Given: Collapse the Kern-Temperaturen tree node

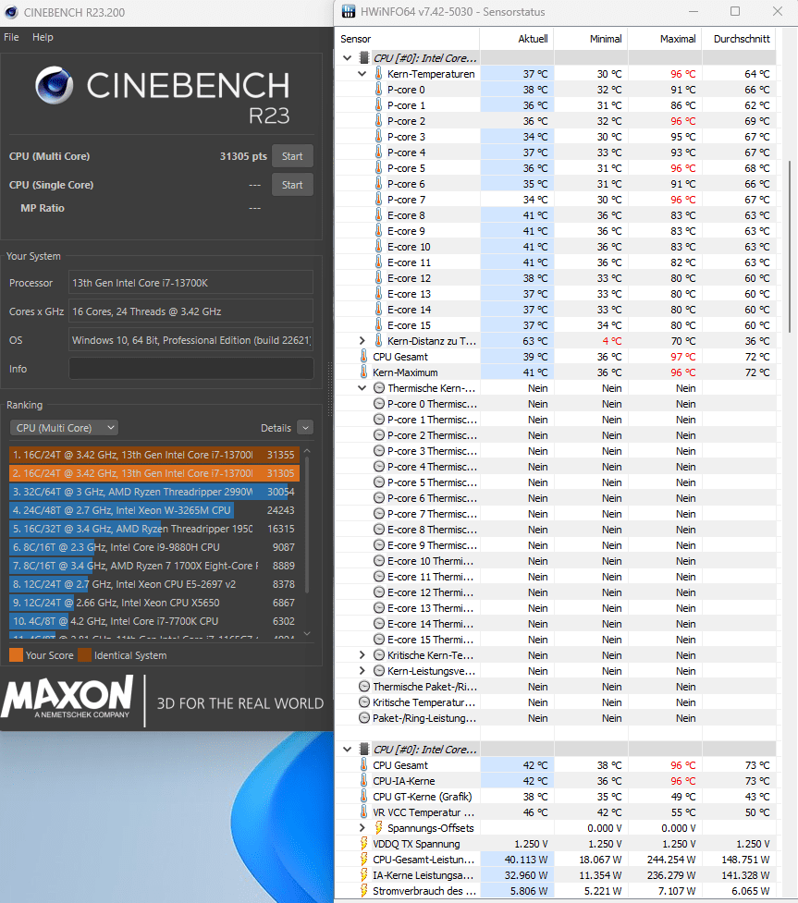Looking at the screenshot, I should (x=362, y=74).
